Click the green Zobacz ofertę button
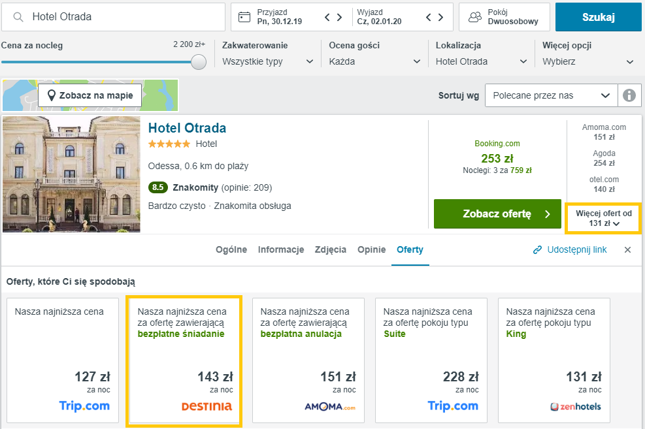Image resolution: width=645 pixels, height=429 pixels. coord(497,214)
